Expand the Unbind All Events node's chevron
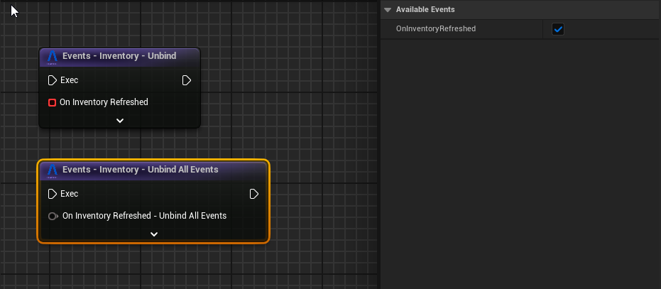Image resolution: width=661 pixels, height=289 pixels. [153, 234]
